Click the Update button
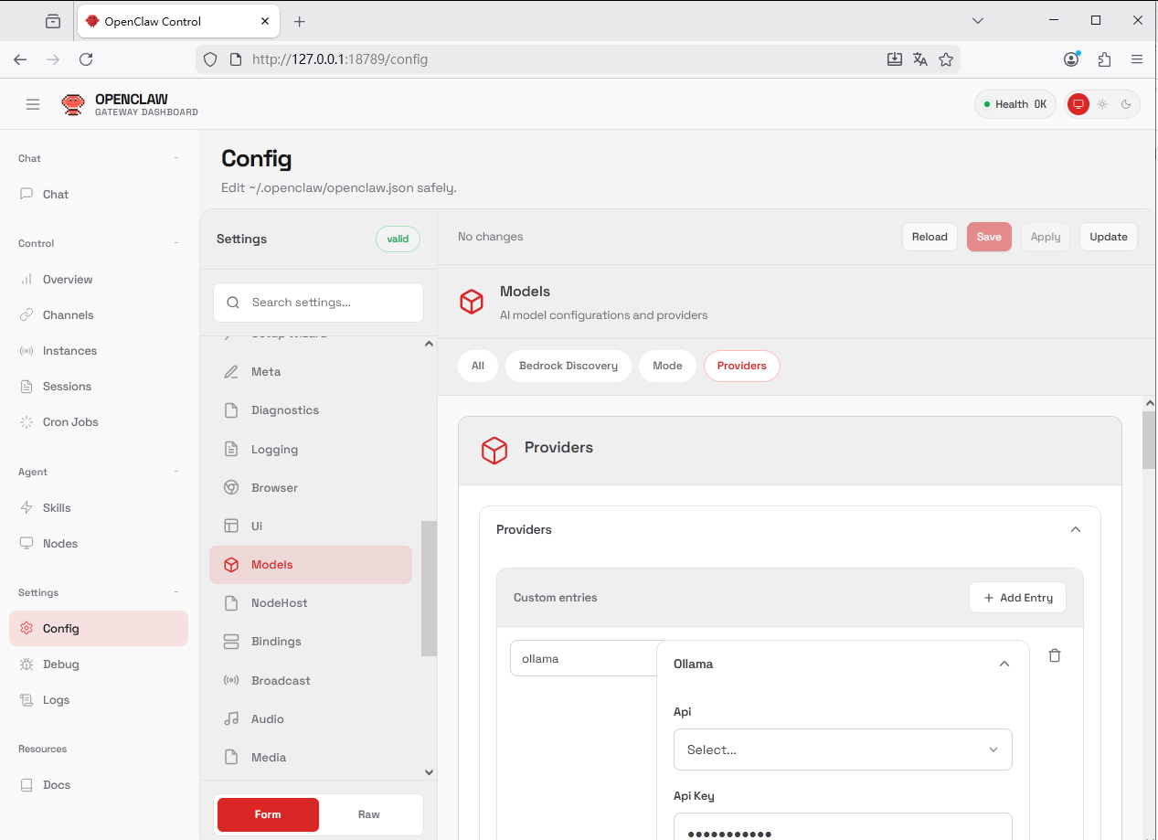 click(x=1109, y=237)
